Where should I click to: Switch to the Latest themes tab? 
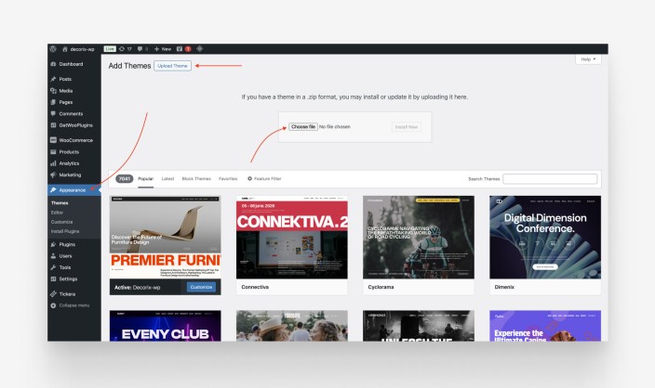(x=167, y=179)
